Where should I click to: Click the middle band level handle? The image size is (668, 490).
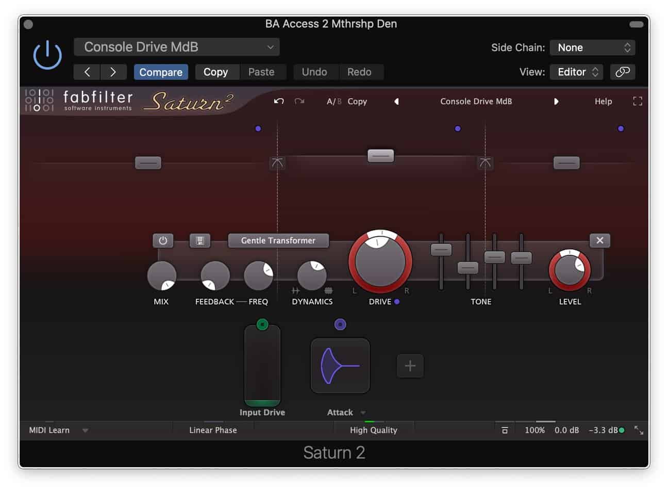pyautogui.click(x=380, y=155)
